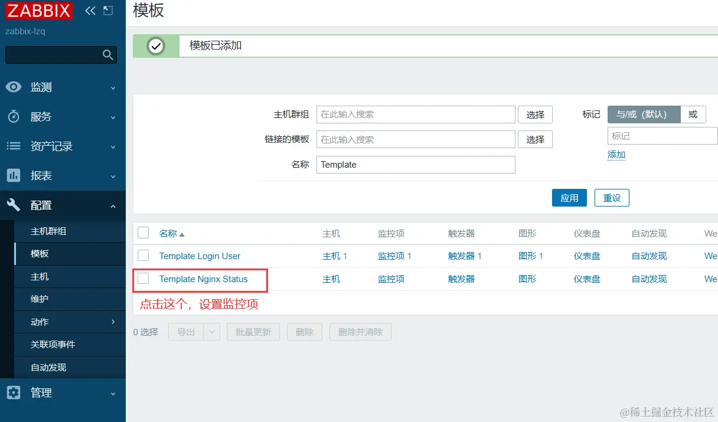Image resolution: width=718 pixels, height=422 pixels.
Task: Click the 删除 button
Action: point(304,332)
